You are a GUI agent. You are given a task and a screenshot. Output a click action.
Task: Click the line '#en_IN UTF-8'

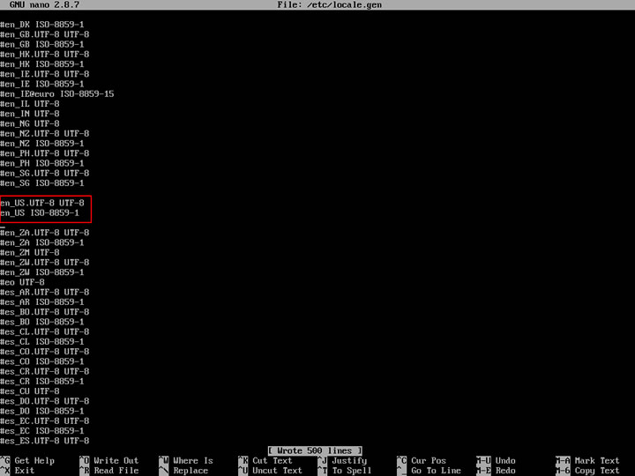(x=30, y=114)
